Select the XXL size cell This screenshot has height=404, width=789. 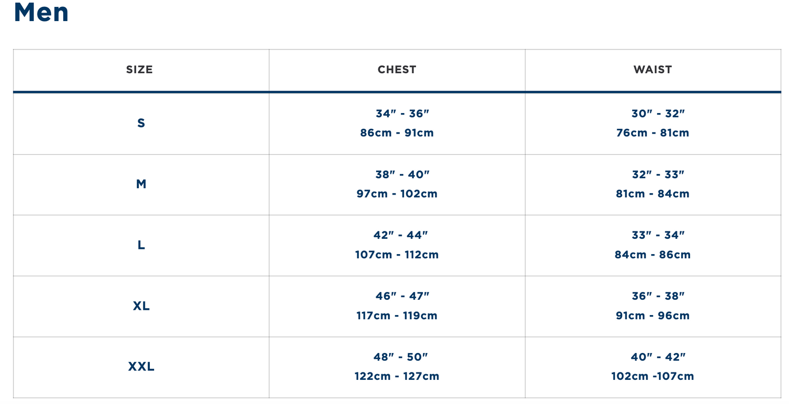coord(141,367)
